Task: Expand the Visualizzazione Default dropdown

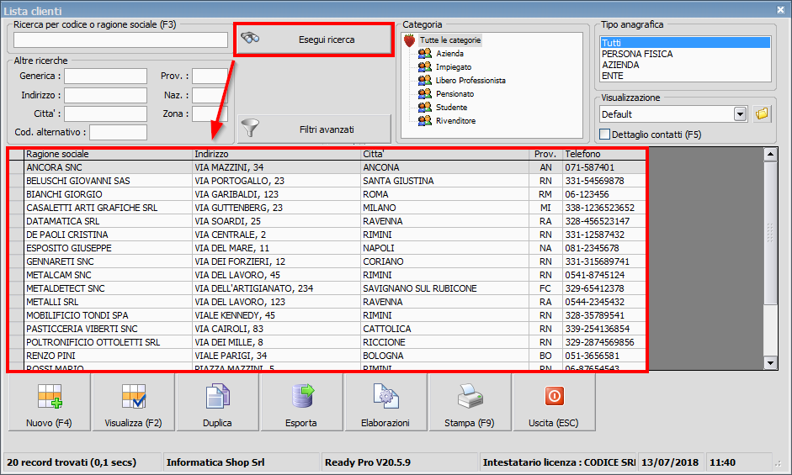Action: pos(741,114)
